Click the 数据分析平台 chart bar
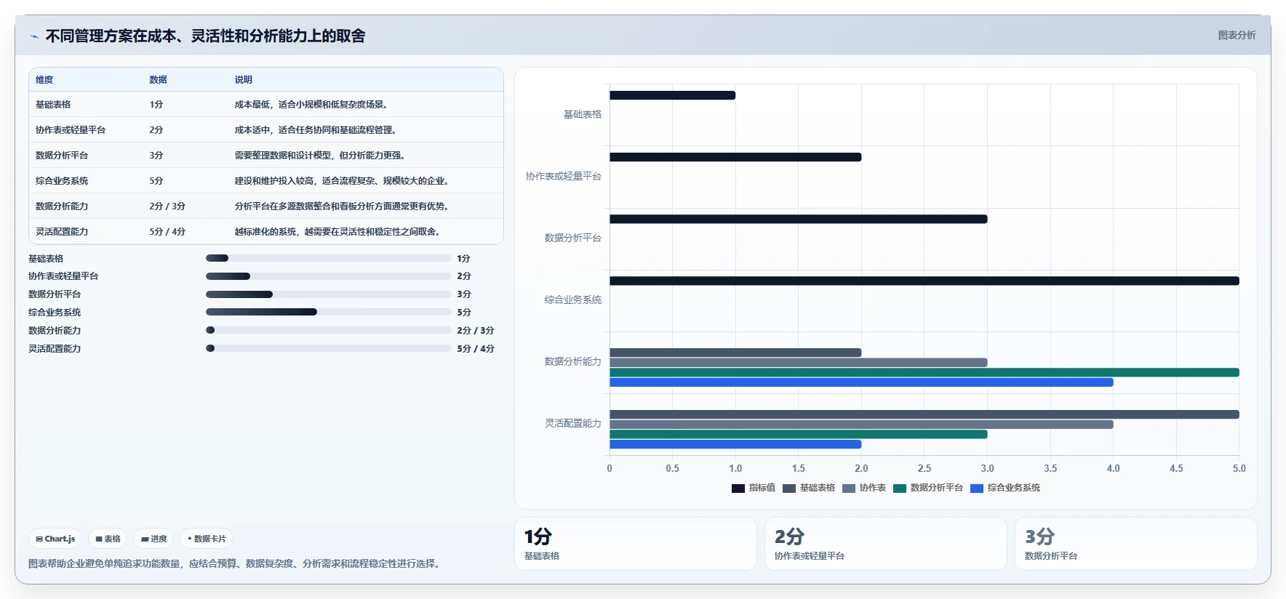The height and width of the screenshot is (599, 1286). 798,219
